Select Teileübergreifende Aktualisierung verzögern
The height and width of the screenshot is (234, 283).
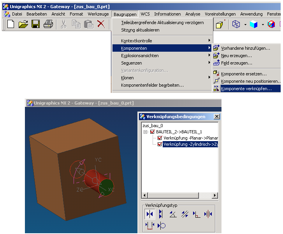[x=162, y=23]
